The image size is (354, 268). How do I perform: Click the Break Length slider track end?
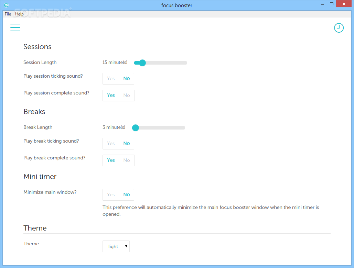point(184,128)
